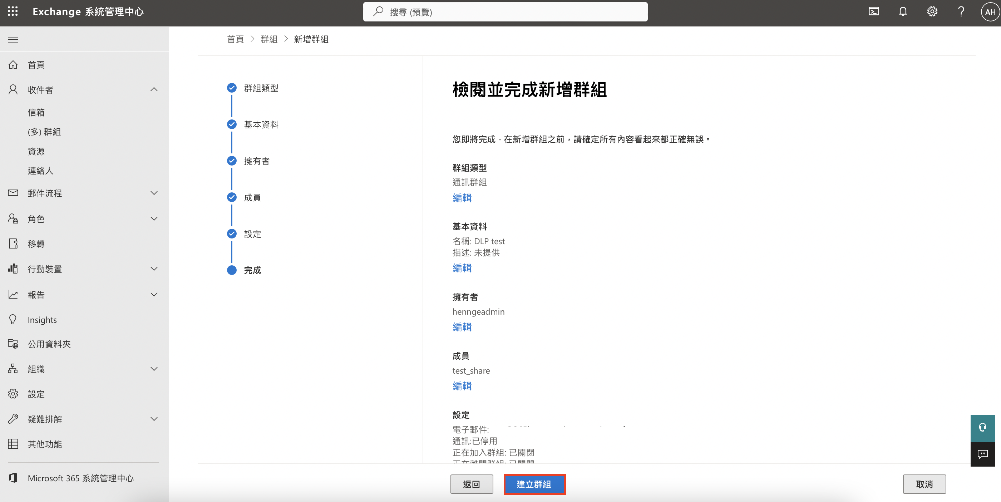Click the 首頁 home icon in sidebar

click(x=13, y=64)
